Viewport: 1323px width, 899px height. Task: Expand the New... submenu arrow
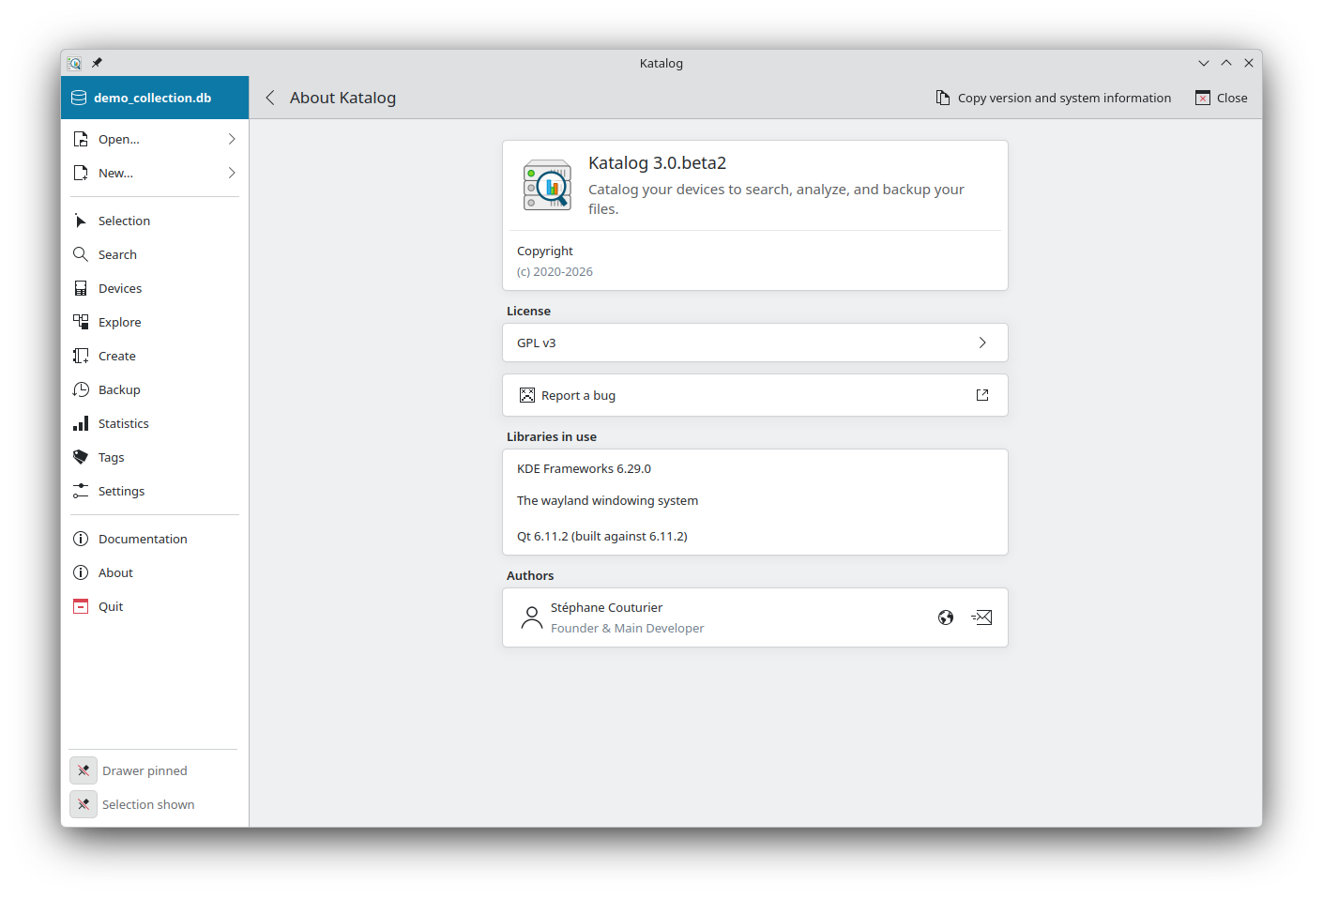click(232, 173)
